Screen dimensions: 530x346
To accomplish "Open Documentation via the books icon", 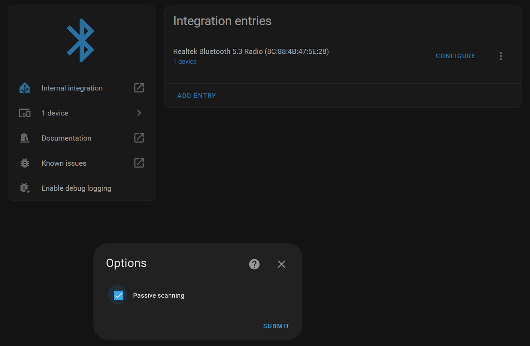I will (x=24, y=138).
